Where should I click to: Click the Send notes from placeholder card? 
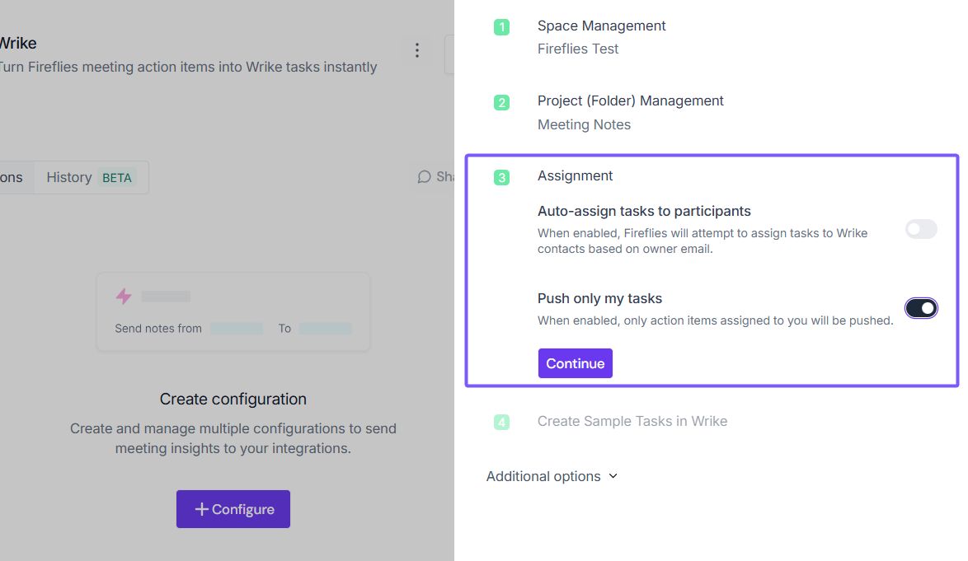(x=233, y=312)
